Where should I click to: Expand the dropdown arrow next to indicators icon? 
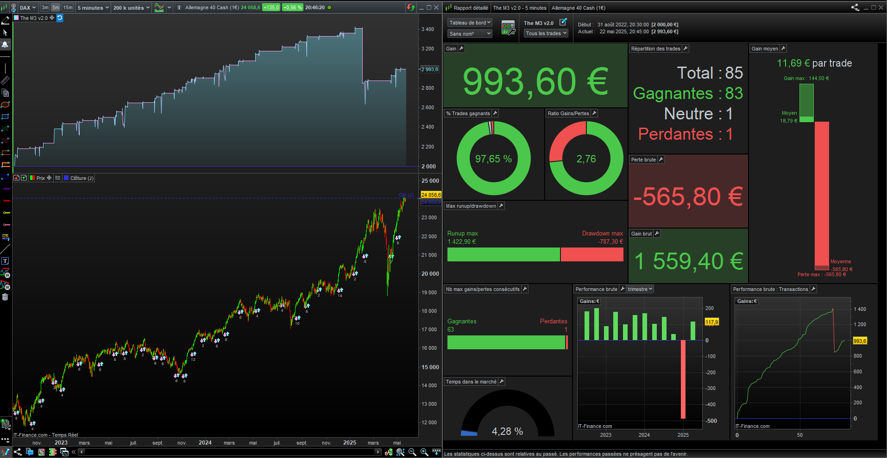click(169, 7)
